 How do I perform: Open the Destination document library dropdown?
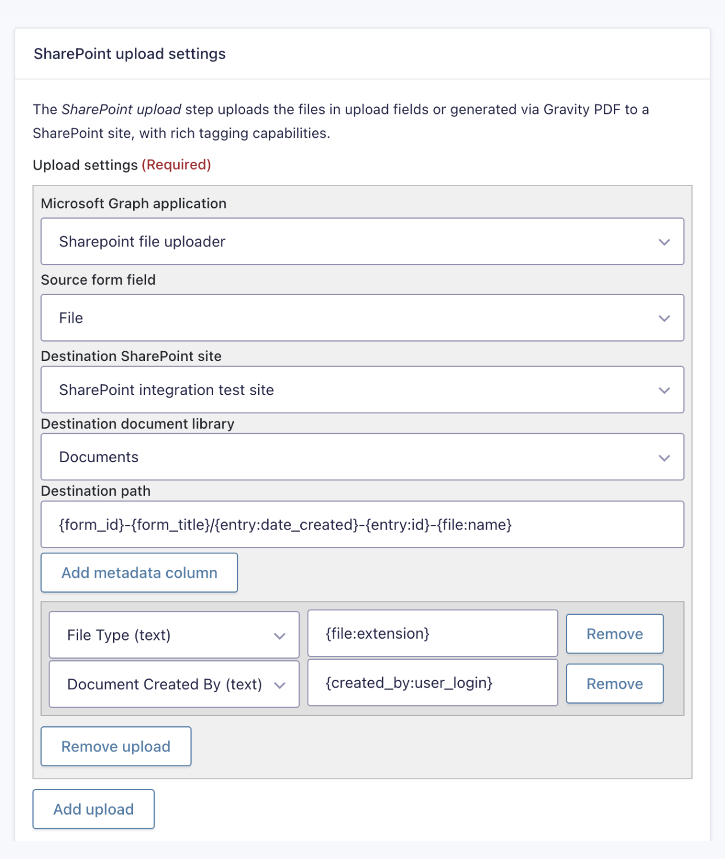point(362,457)
